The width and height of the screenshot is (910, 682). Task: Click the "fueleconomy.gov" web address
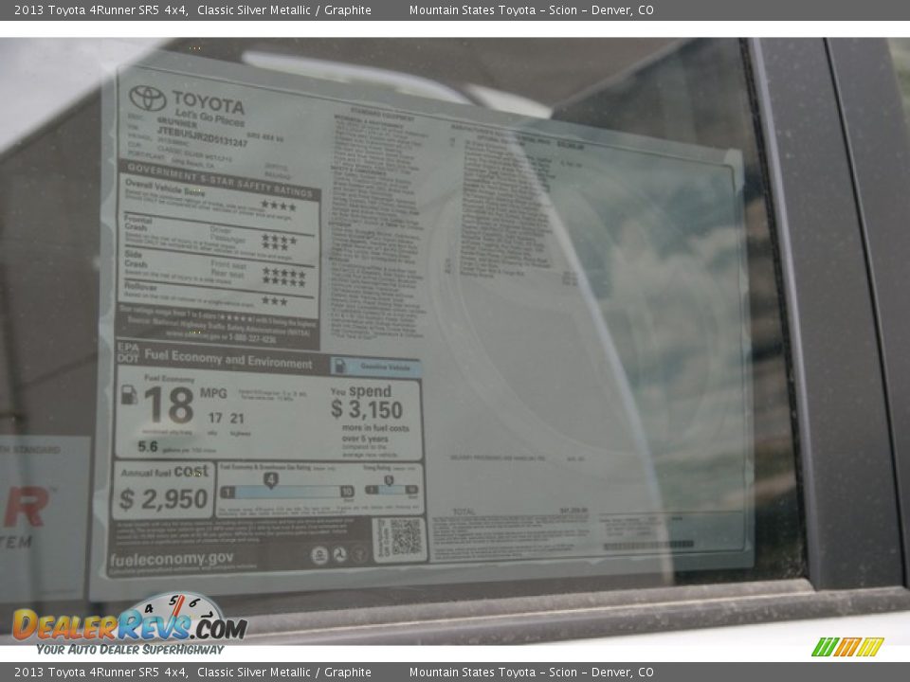pyautogui.click(x=172, y=559)
